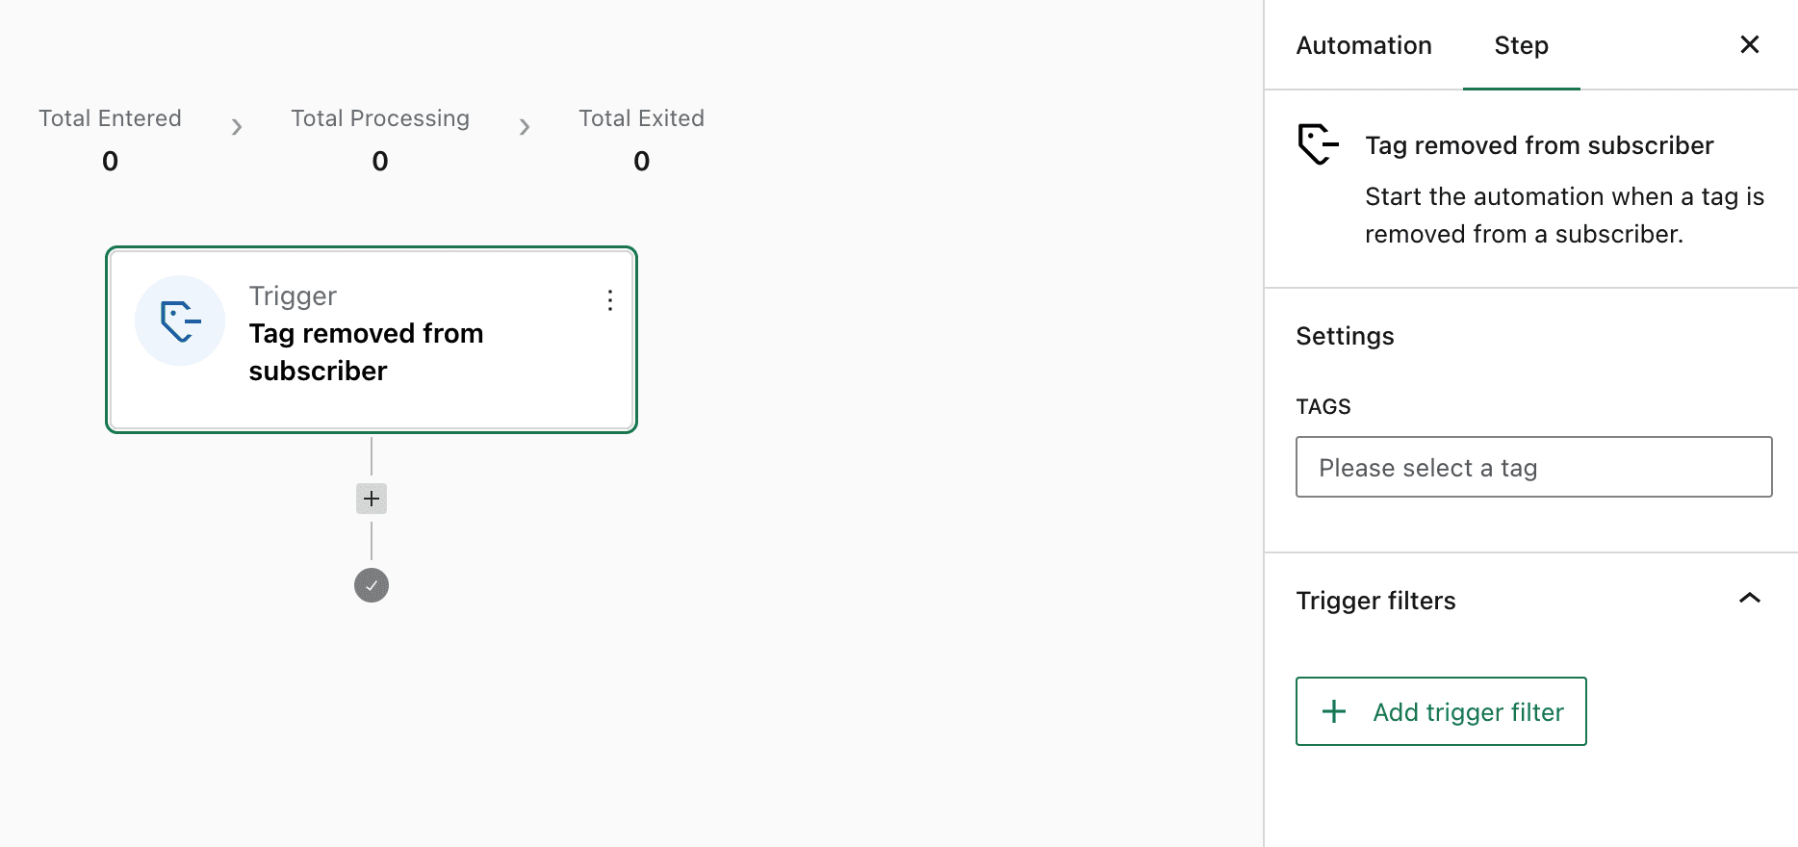The height and width of the screenshot is (847, 1798).
Task: Close the sidebar with the X icon
Action: click(x=1750, y=44)
